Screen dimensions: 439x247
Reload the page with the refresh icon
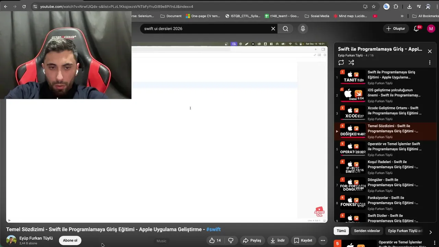click(x=24, y=7)
